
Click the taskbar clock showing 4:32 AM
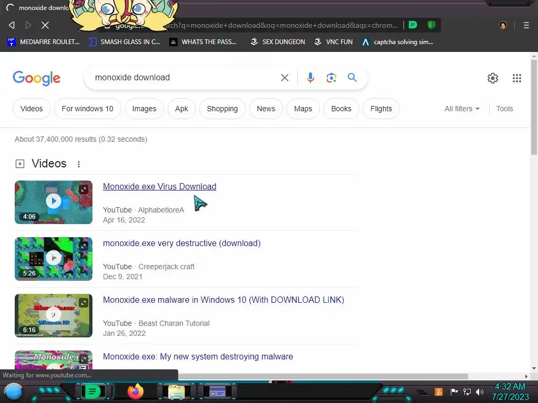[510, 391]
